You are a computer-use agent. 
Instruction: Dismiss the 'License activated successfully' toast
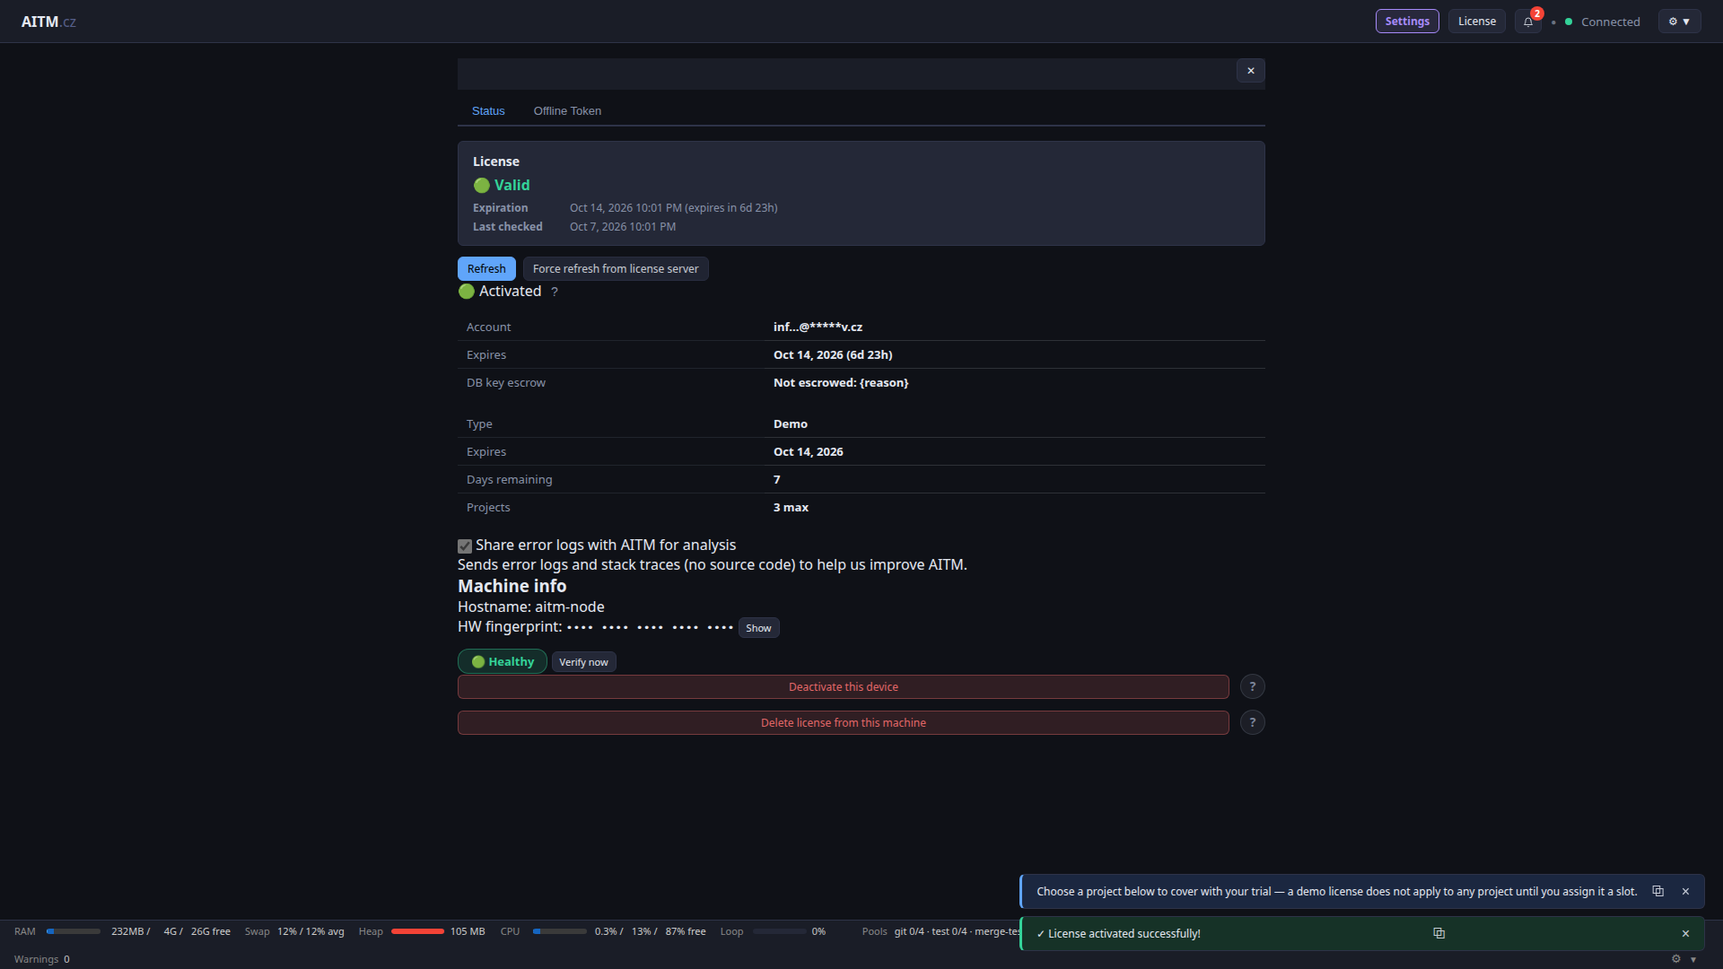pos(1685,933)
